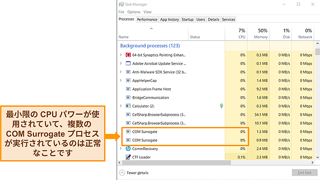The image size is (320, 180).
Task: Select the CommRecovery process name
Action: [145, 149]
